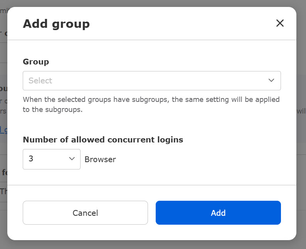The height and width of the screenshot is (249, 306).
Task: Open the concurrent logins number dropdown
Action: [x=52, y=159]
